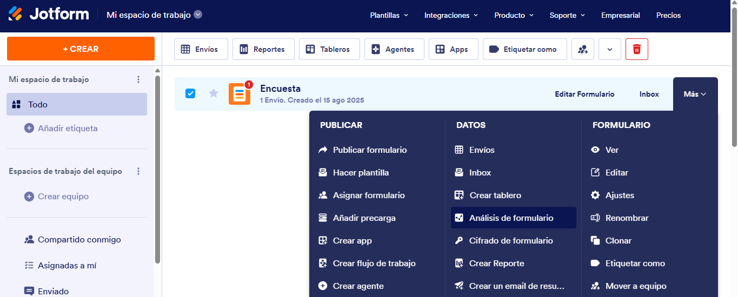Collapse the Más dropdown menu
Viewport: 738px width, 297px height.
coord(695,94)
